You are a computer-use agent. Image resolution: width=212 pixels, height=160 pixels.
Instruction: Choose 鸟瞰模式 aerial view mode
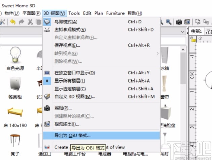[101, 22]
